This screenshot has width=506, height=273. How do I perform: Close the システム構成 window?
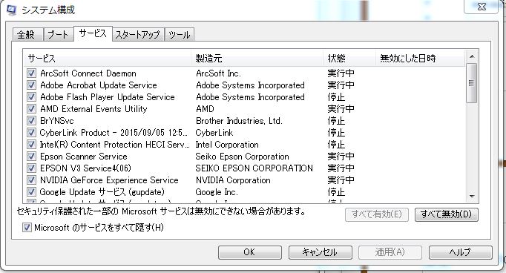pyautogui.click(x=482, y=7)
